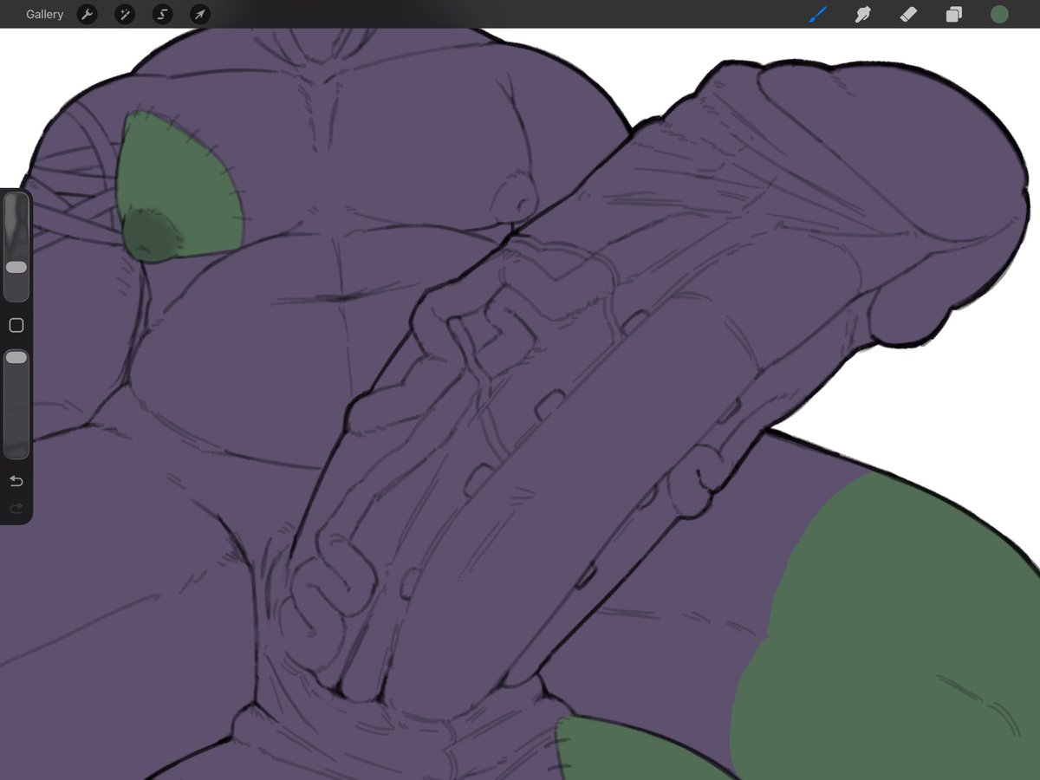Image resolution: width=1040 pixels, height=780 pixels.
Task: Open the Actions wrench menu
Action: point(87,14)
